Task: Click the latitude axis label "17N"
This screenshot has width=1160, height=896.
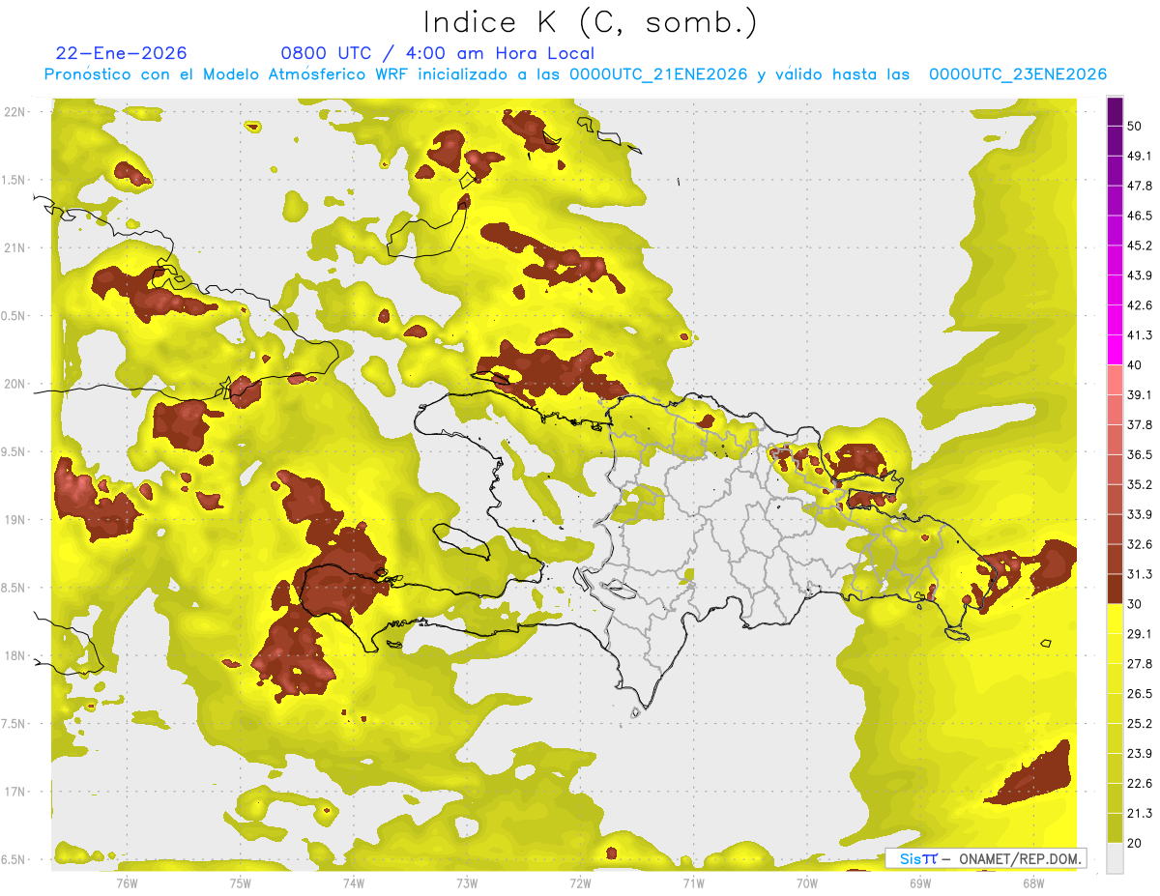Action: [x=15, y=793]
